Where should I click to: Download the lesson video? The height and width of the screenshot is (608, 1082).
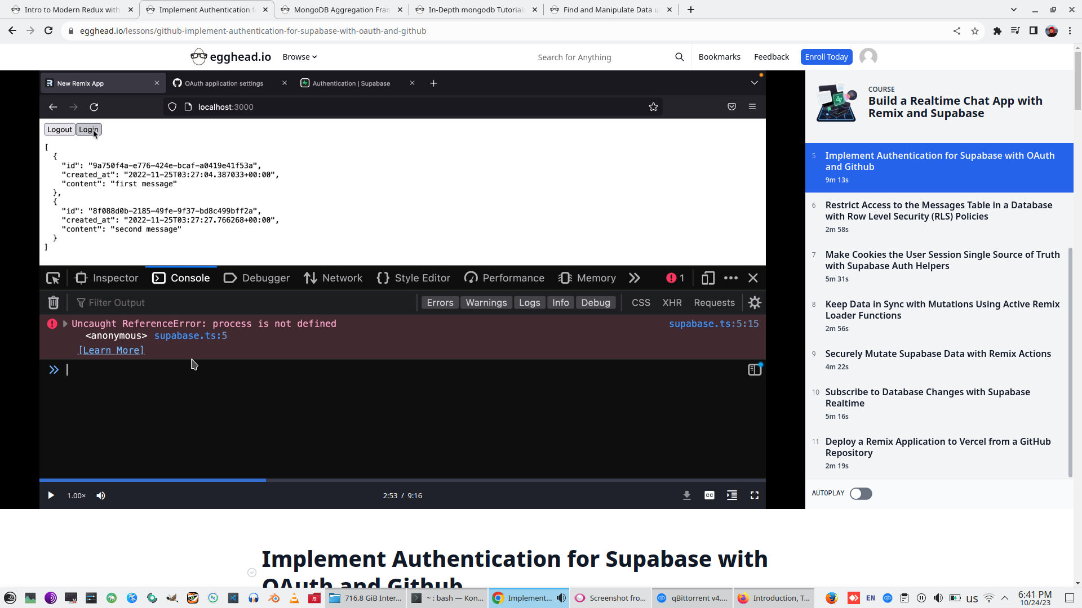[686, 495]
